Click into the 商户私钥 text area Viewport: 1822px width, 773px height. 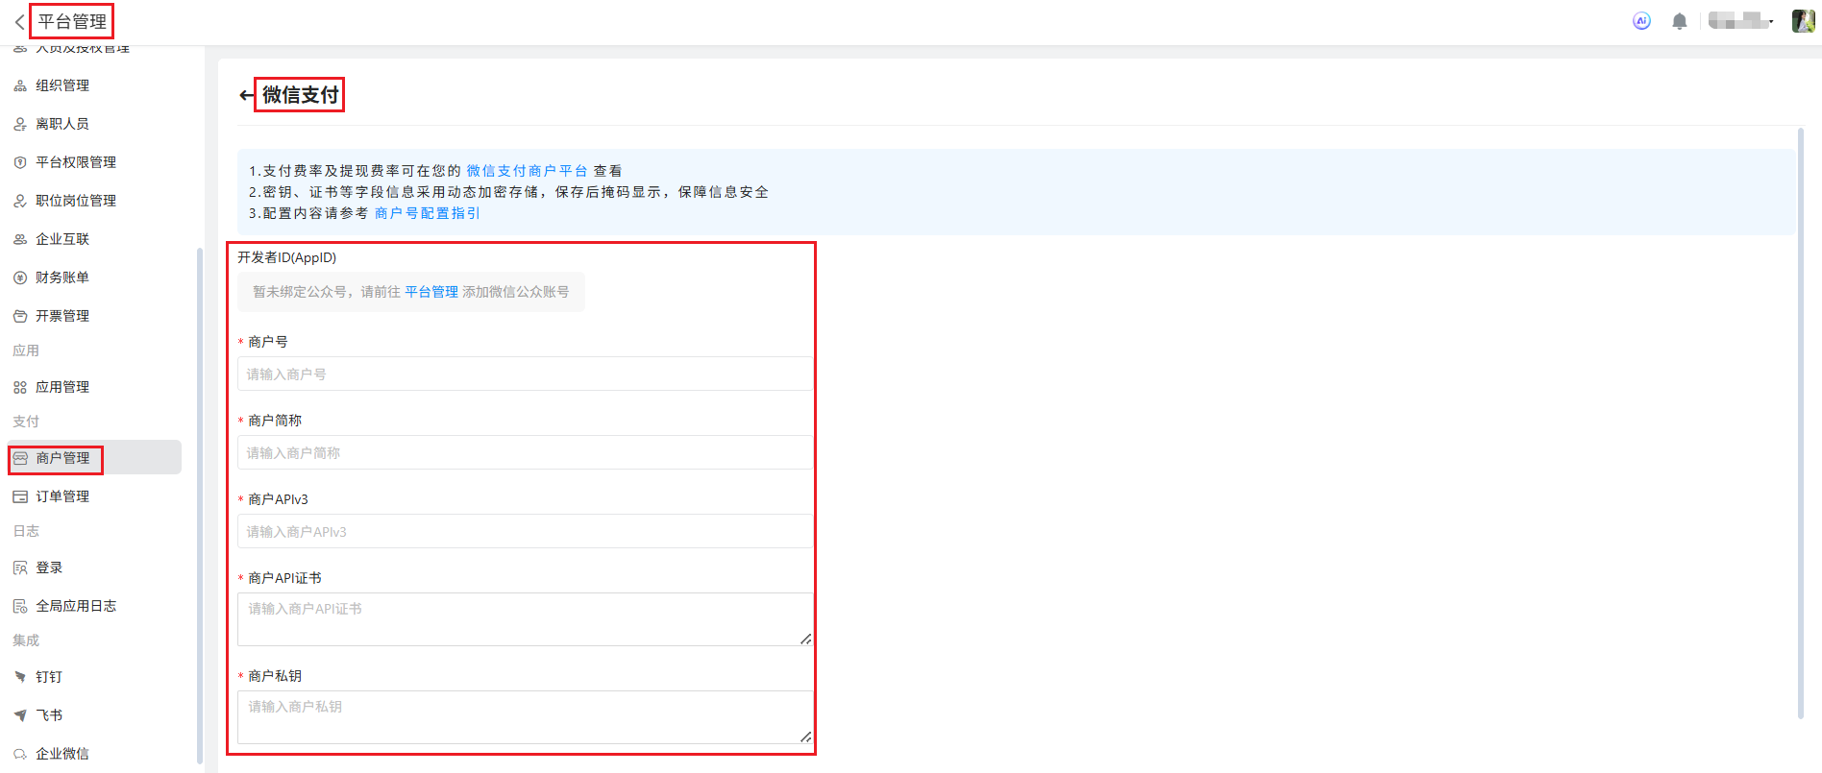point(525,716)
